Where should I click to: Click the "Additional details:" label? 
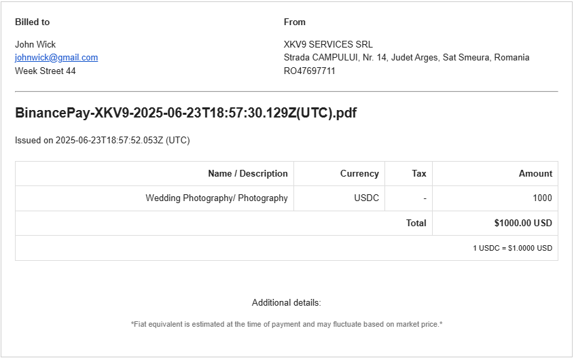(x=286, y=302)
